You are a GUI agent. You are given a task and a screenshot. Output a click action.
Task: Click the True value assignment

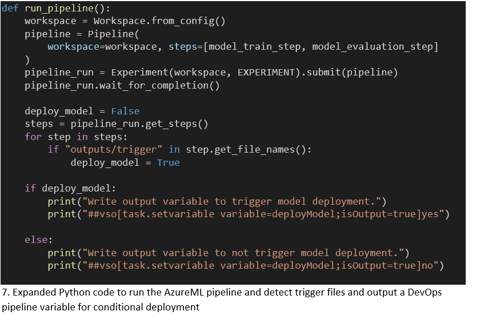point(169,162)
